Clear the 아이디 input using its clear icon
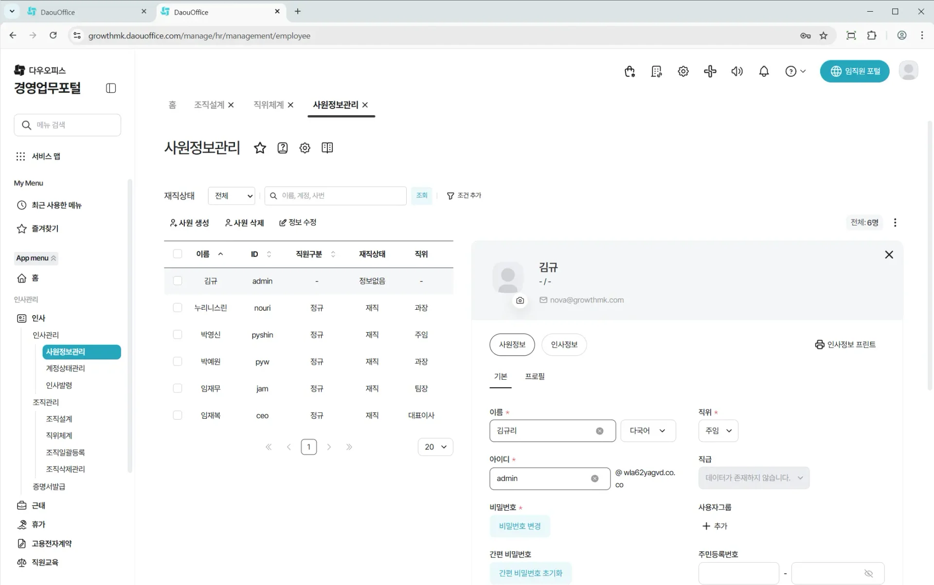The width and height of the screenshot is (934, 585). click(x=594, y=479)
